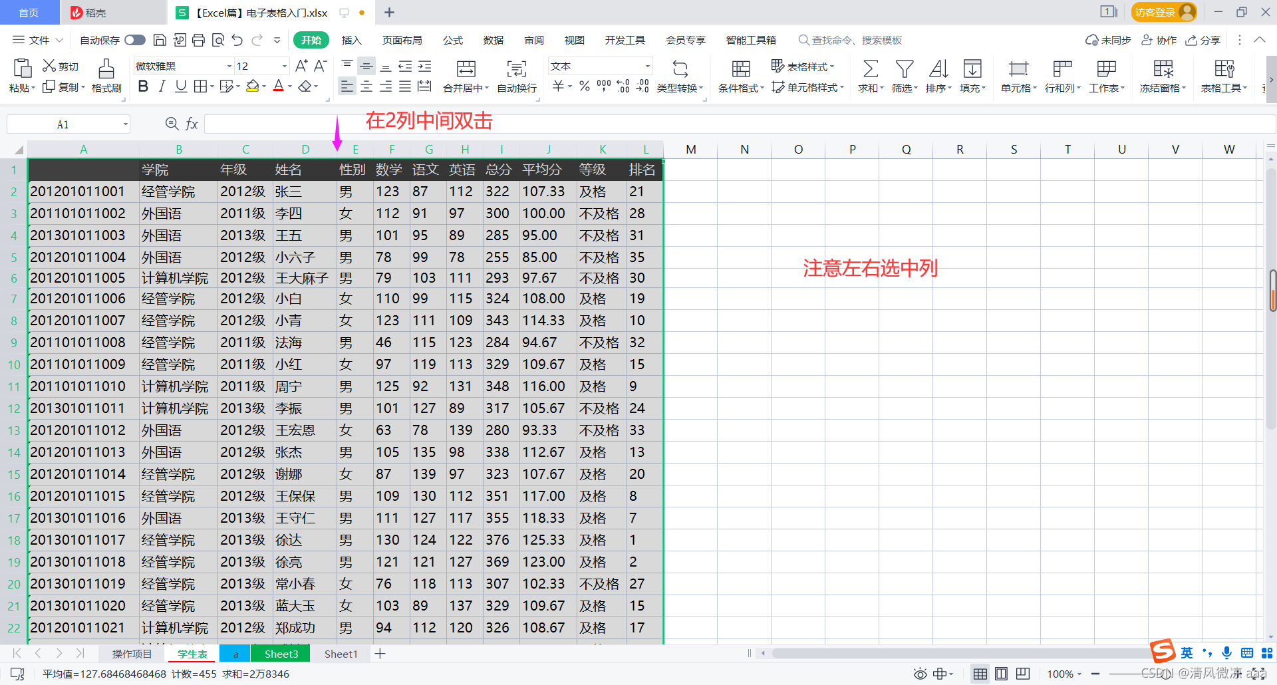Screen dimensions: 1277x685
Task: Toggle underline formatting
Action: tap(181, 86)
